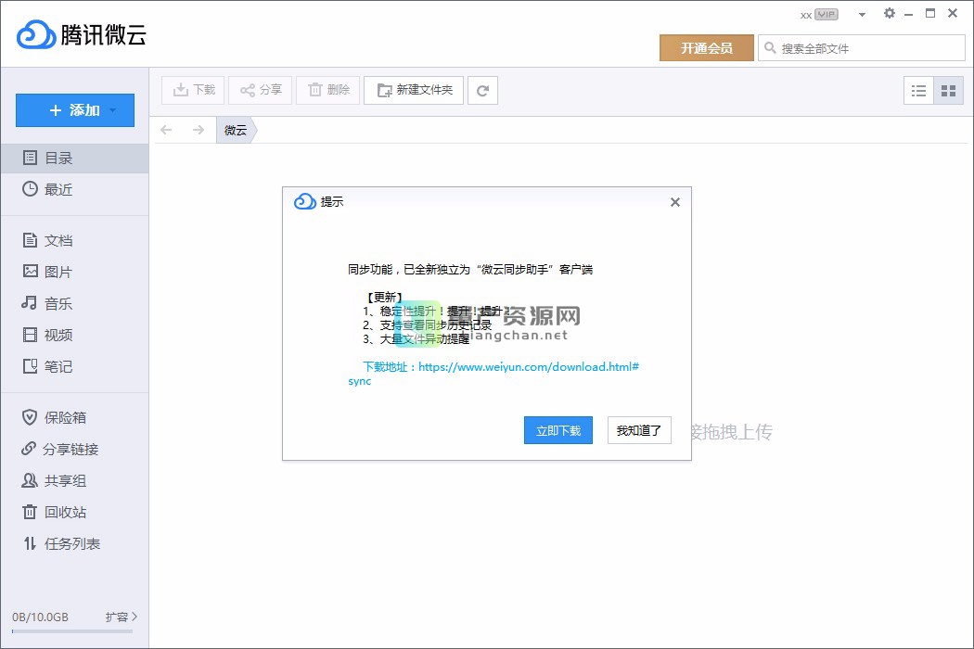Click 我知道了 in the dialog
The width and height of the screenshot is (974, 649).
[639, 430]
